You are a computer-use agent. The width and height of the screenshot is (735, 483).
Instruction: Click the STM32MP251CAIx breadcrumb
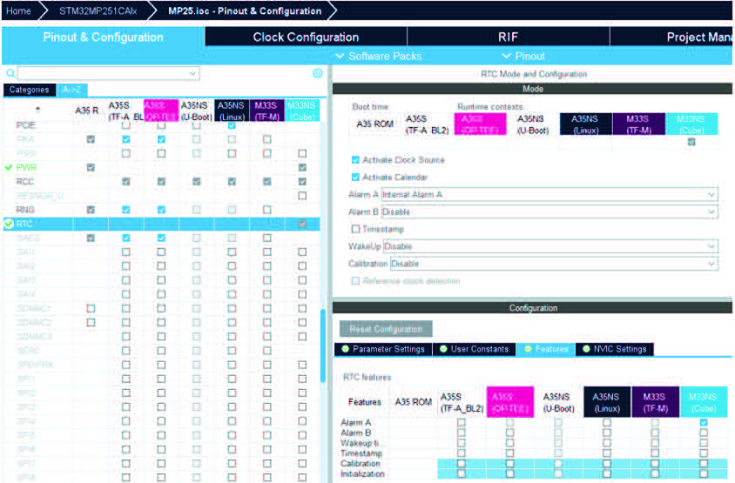coord(98,10)
